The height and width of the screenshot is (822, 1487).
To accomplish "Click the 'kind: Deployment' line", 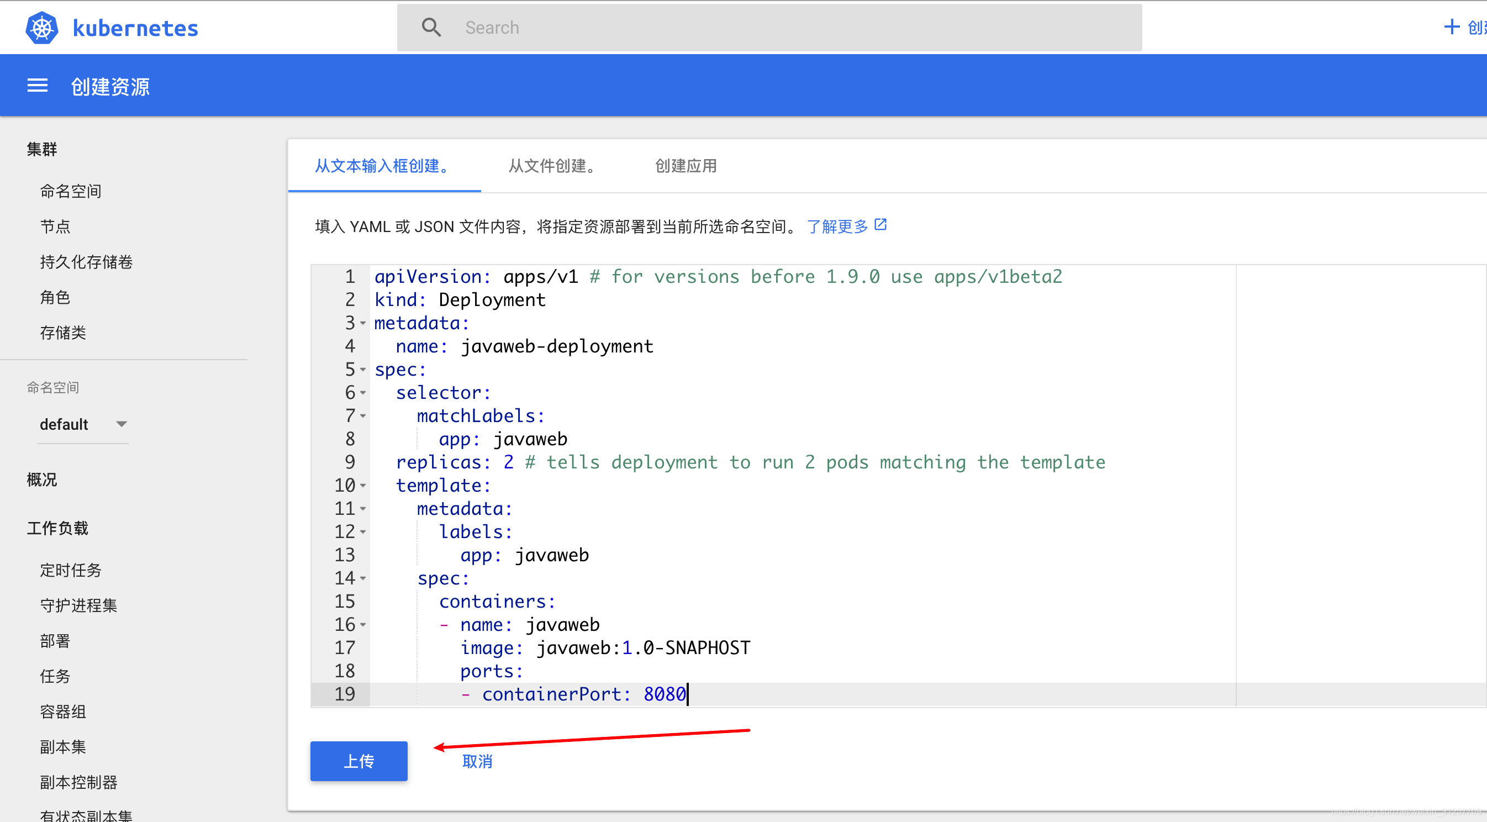I will [x=460, y=299].
